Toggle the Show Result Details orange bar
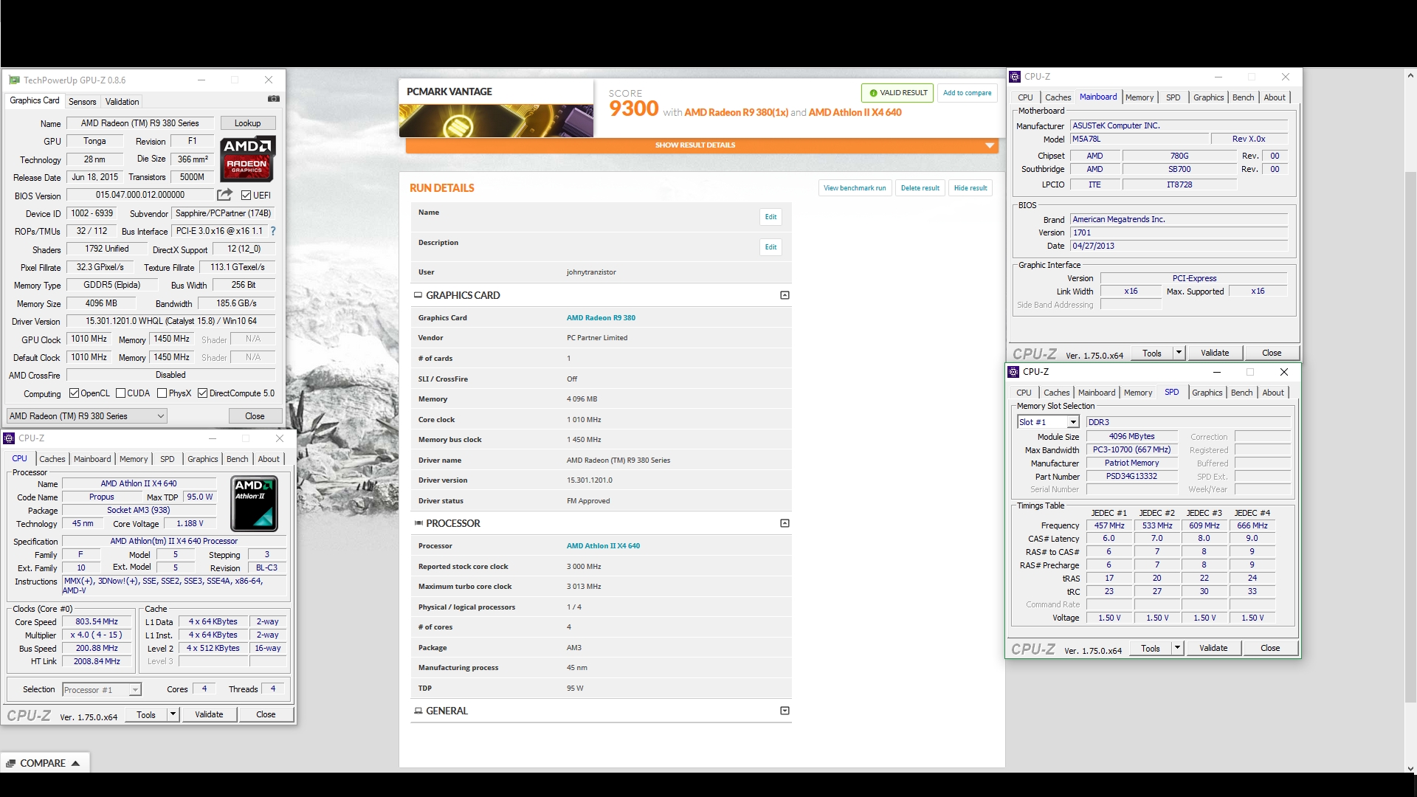Viewport: 1417px width, 797px height. pos(701,145)
